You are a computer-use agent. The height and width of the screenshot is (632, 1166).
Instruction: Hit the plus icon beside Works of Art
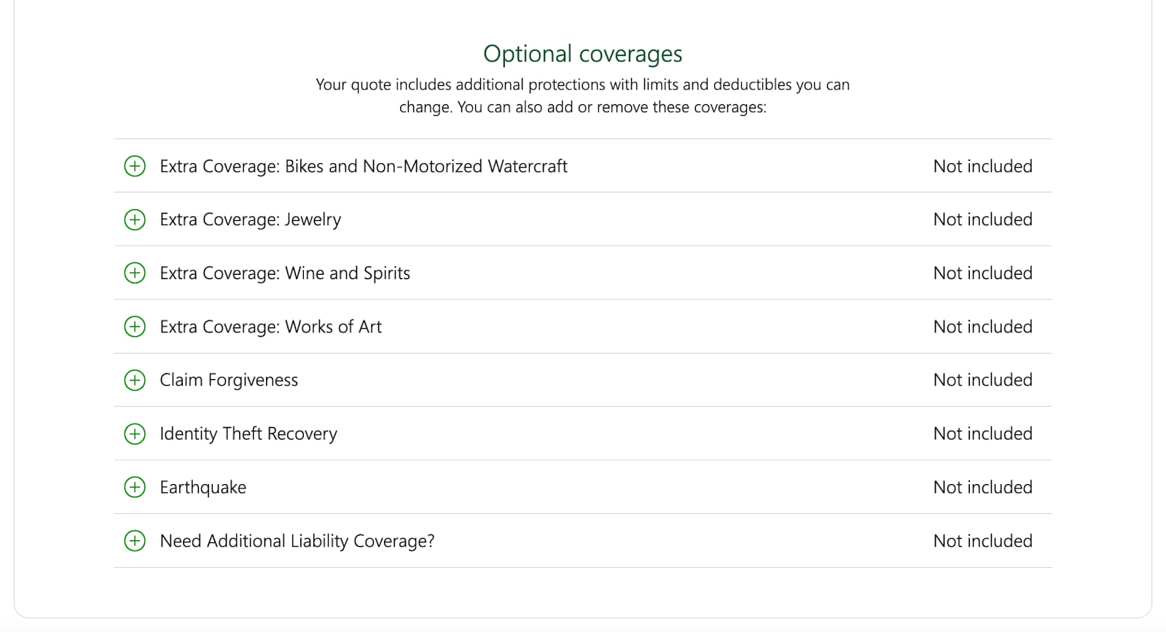(135, 327)
